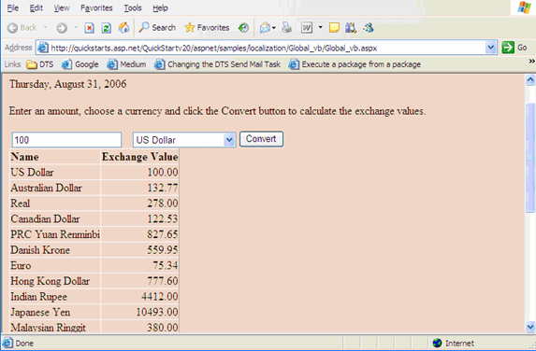
Task: Click the Research books icon
Action: click(x=351, y=28)
